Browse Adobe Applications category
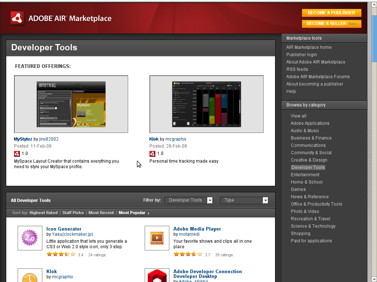The height and width of the screenshot is (282, 377). coord(310,123)
